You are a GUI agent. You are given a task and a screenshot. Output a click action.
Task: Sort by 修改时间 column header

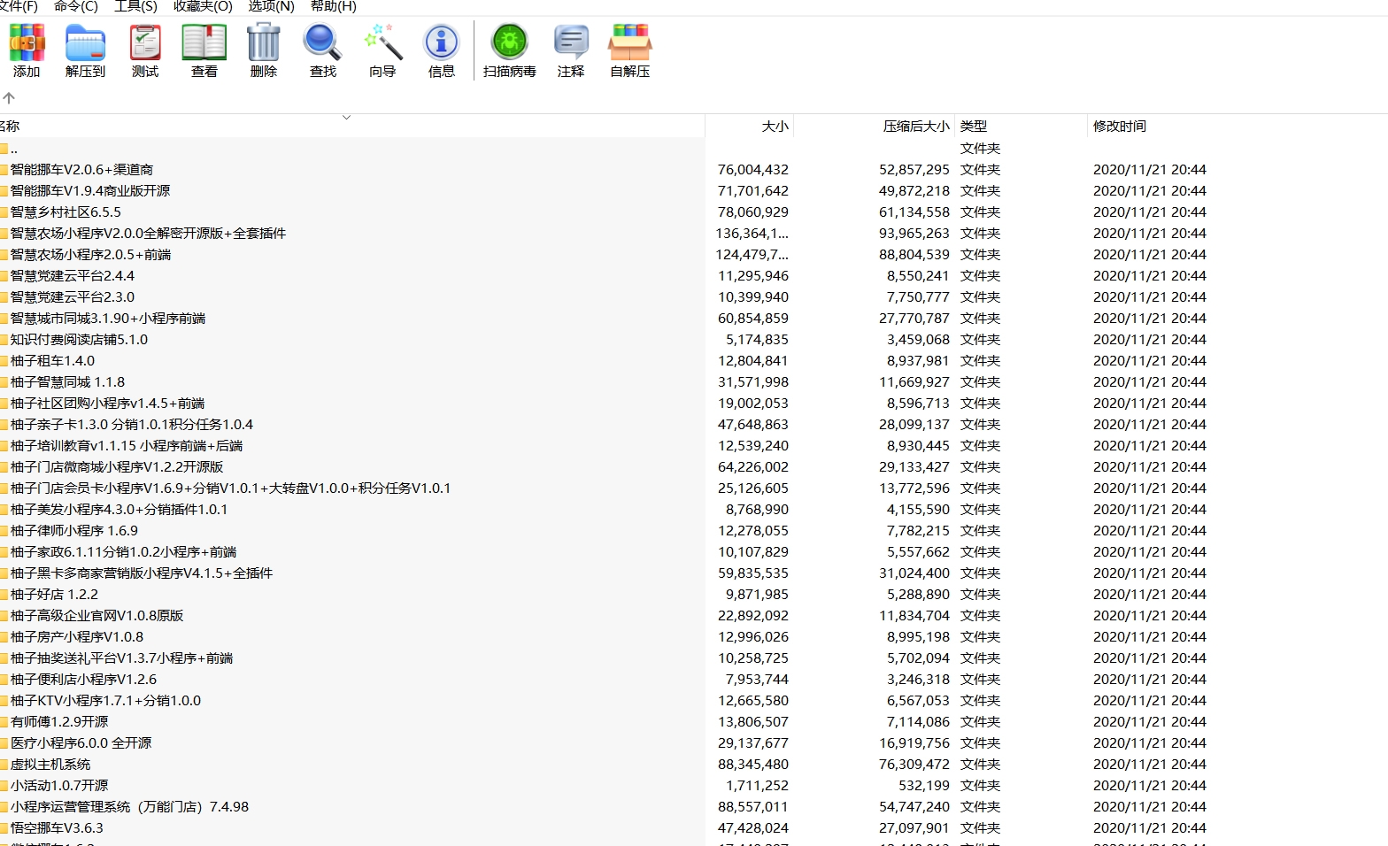point(1119,127)
